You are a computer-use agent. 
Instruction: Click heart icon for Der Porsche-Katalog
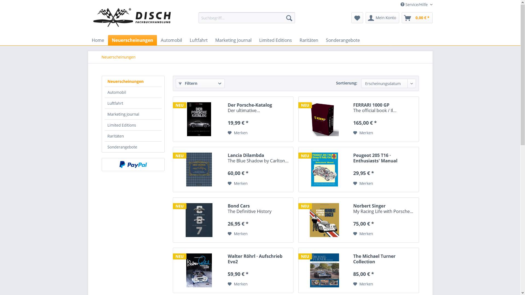[x=230, y=133]
